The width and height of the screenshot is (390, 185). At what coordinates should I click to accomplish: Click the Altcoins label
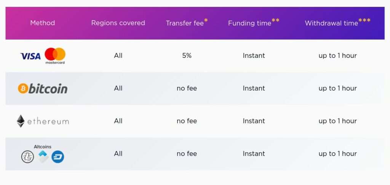coord(43,147)
